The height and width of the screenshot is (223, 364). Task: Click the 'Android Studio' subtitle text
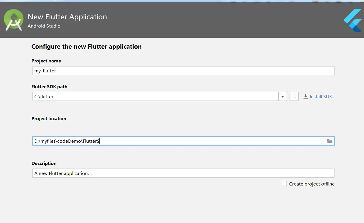point(44,26)
